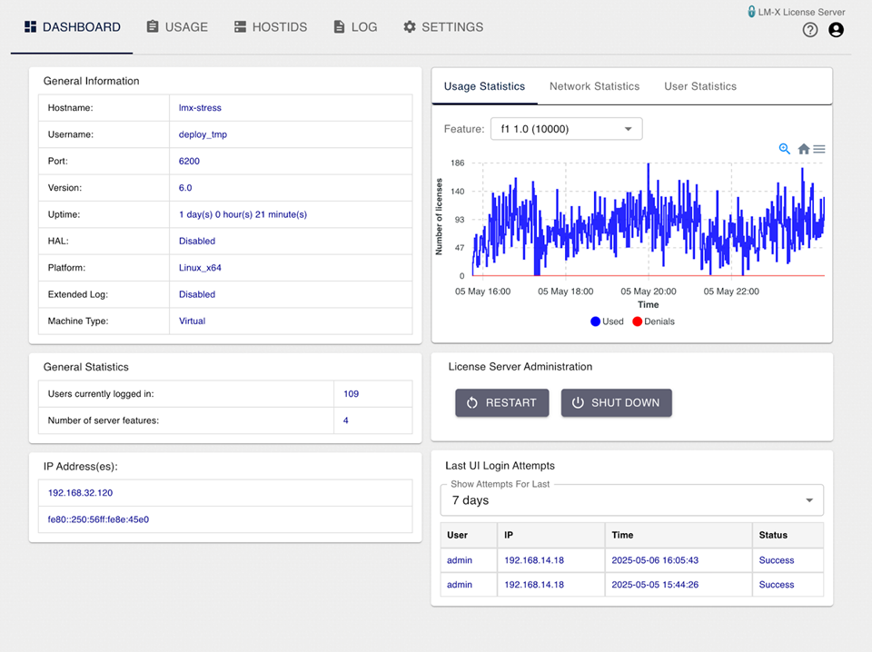Click username value deploy_tmp
Image resolution: width=872 pixels, height=652 pixels.
203,134
